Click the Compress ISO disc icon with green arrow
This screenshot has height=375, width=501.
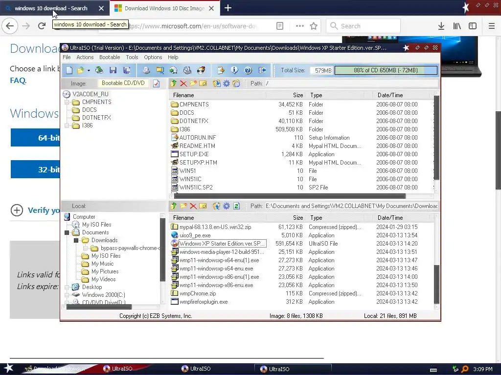174,70
